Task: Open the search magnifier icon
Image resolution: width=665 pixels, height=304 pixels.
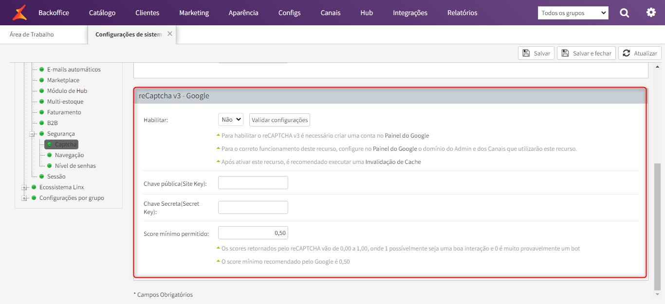Action: pos(625,13)
